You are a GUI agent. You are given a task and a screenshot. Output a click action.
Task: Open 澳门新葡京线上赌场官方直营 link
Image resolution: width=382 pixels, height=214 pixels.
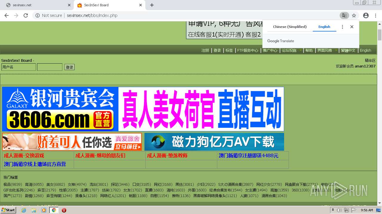pyautogui.click(x=35, y=164)
